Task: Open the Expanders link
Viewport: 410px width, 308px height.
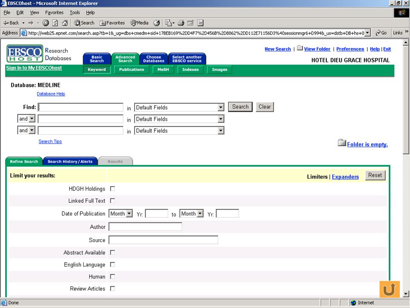Action: click(345, 177)
